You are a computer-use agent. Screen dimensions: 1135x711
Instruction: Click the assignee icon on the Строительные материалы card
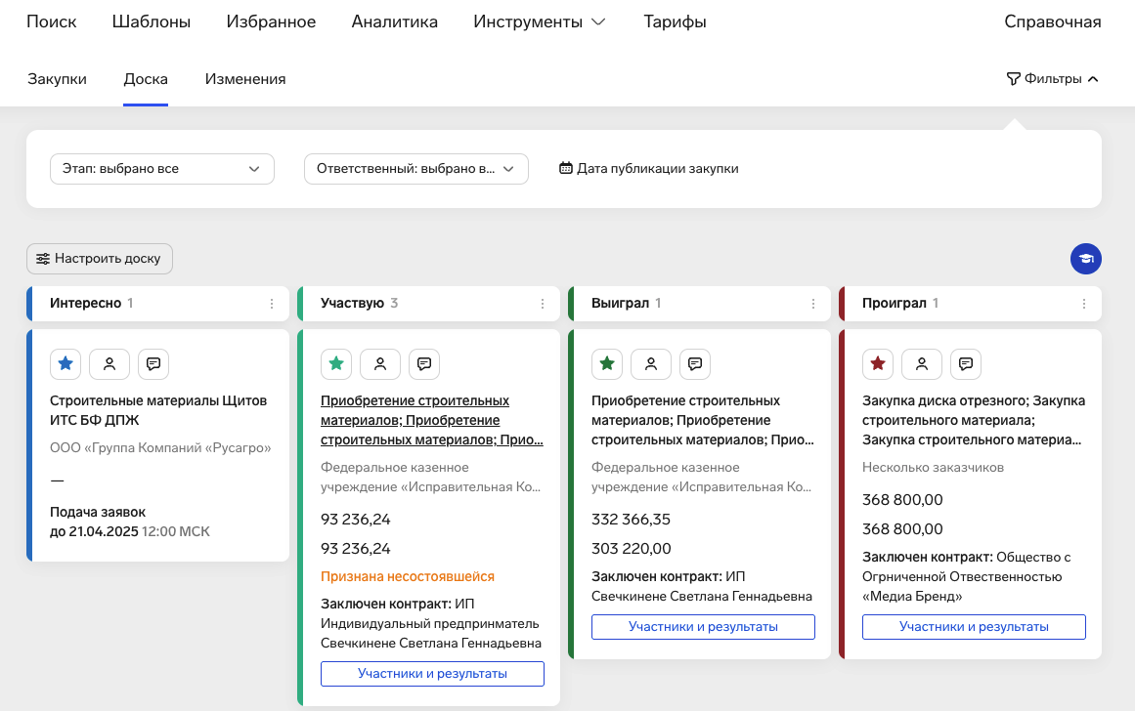(109, 363)
